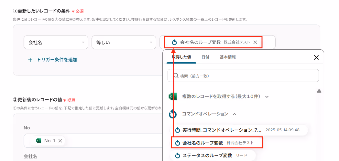Collapse the コマンドオペレーション section chevron
The image size is (339, 161).
[x=235, y=114]
